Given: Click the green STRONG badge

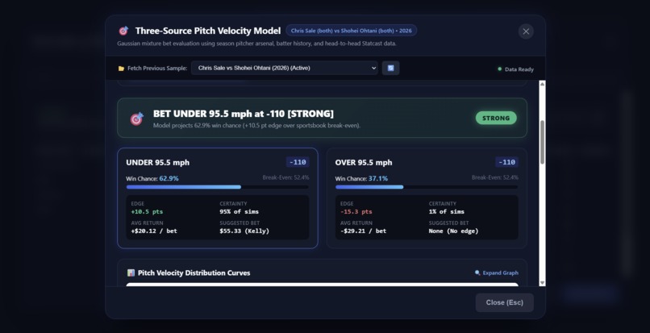Looking at the screenshot, I should click(496, 119).
